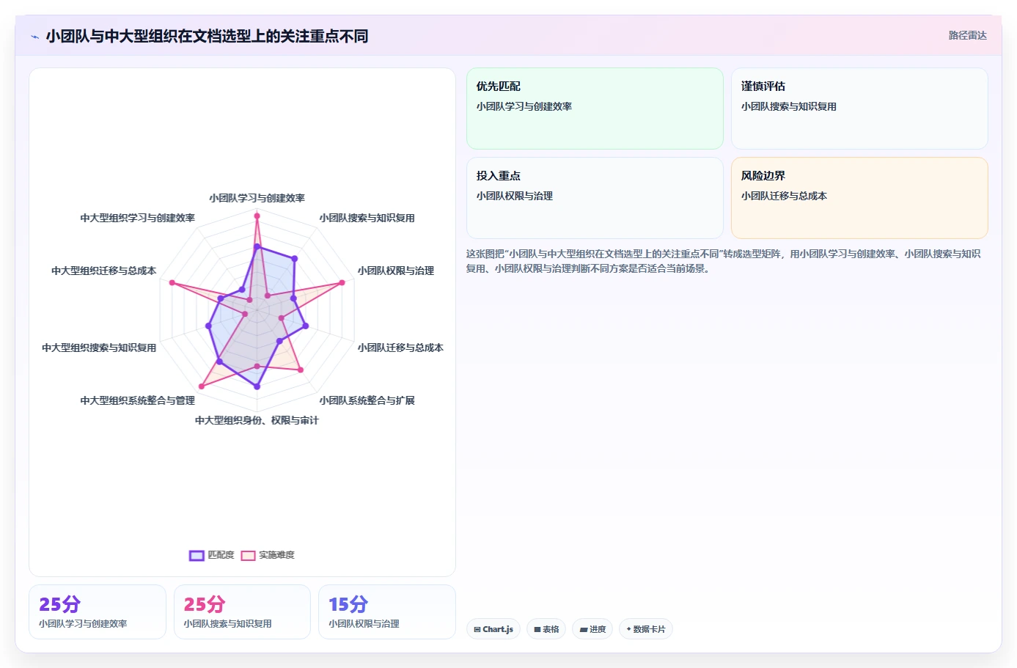Click radar axis label 中大型组织搜索与知识复用

(x=99, y=348)
